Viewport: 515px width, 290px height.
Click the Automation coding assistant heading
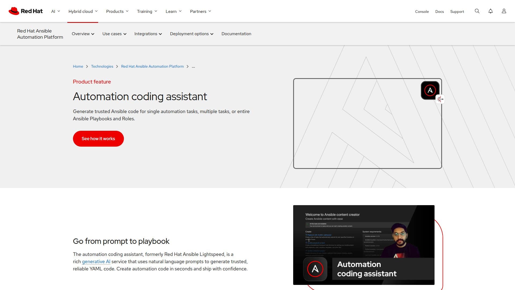140,97
